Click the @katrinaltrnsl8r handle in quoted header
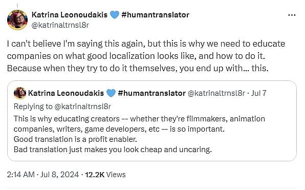This screenshot has width=305, height=190. (x=216, y=93)
